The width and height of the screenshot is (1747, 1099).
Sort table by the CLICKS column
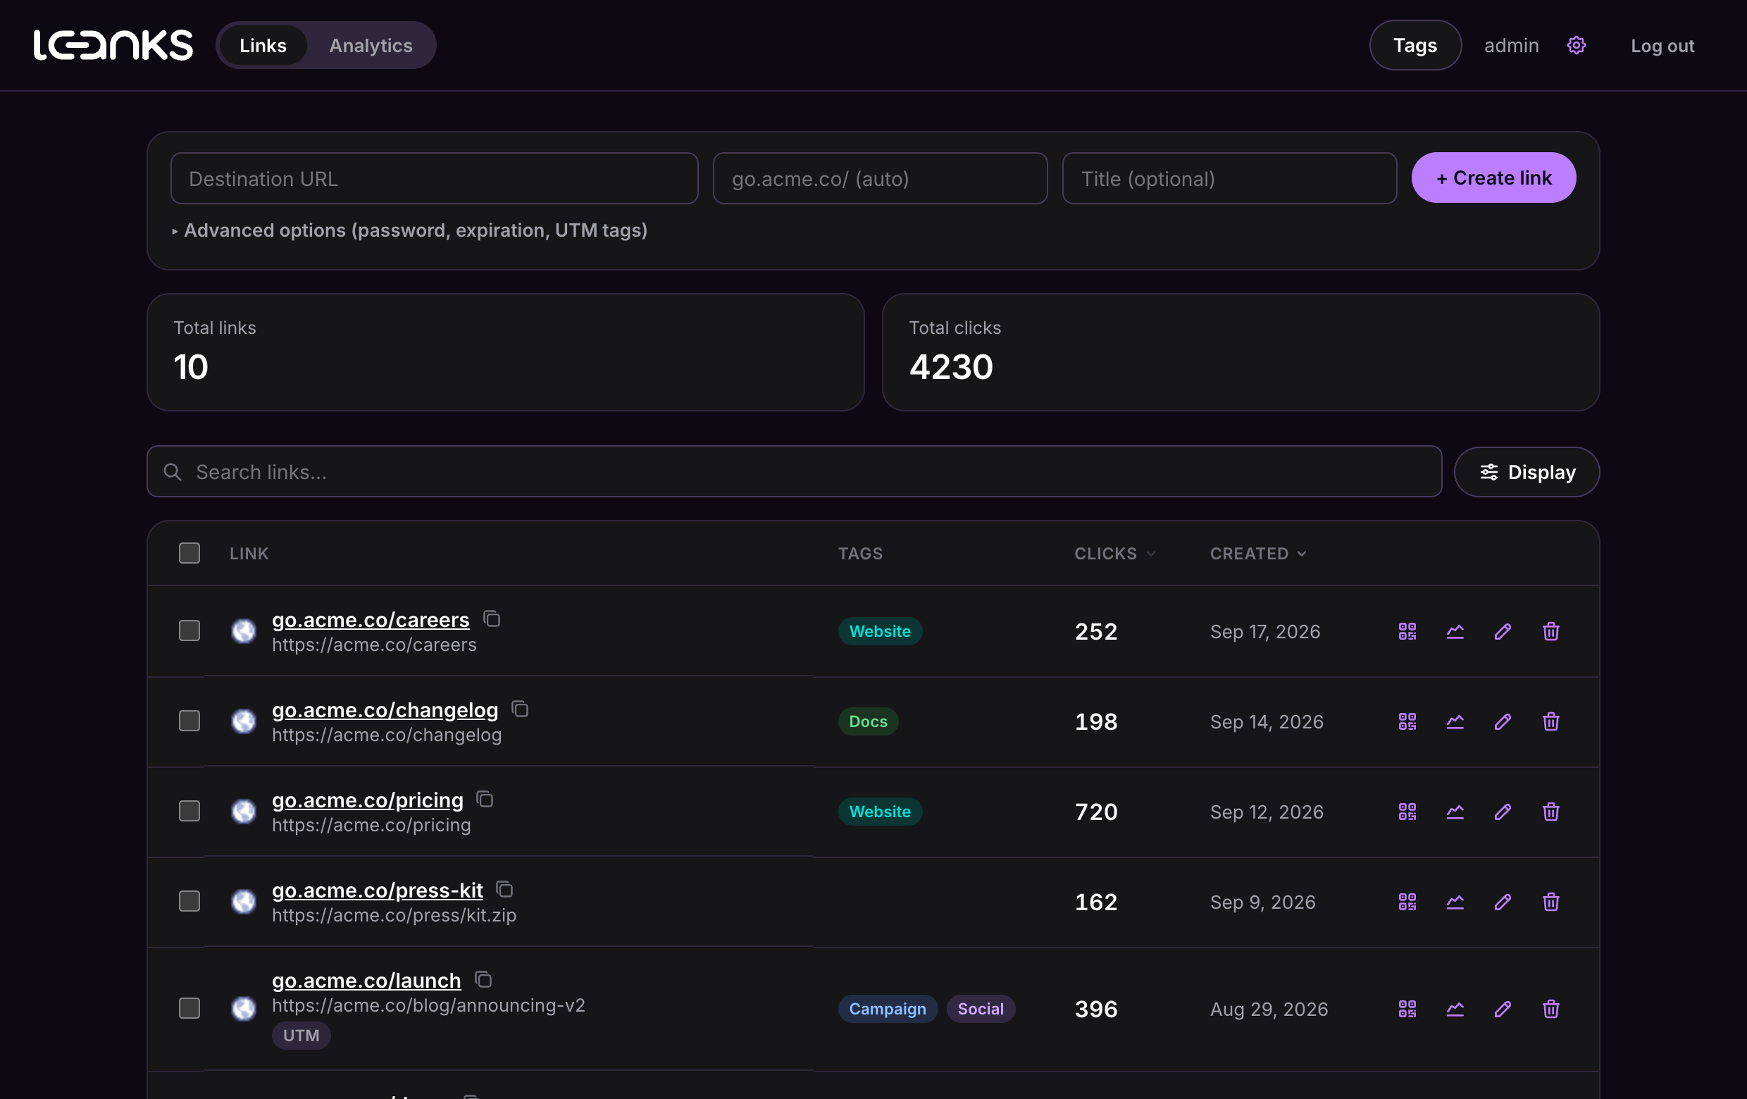click(1114, 554)
